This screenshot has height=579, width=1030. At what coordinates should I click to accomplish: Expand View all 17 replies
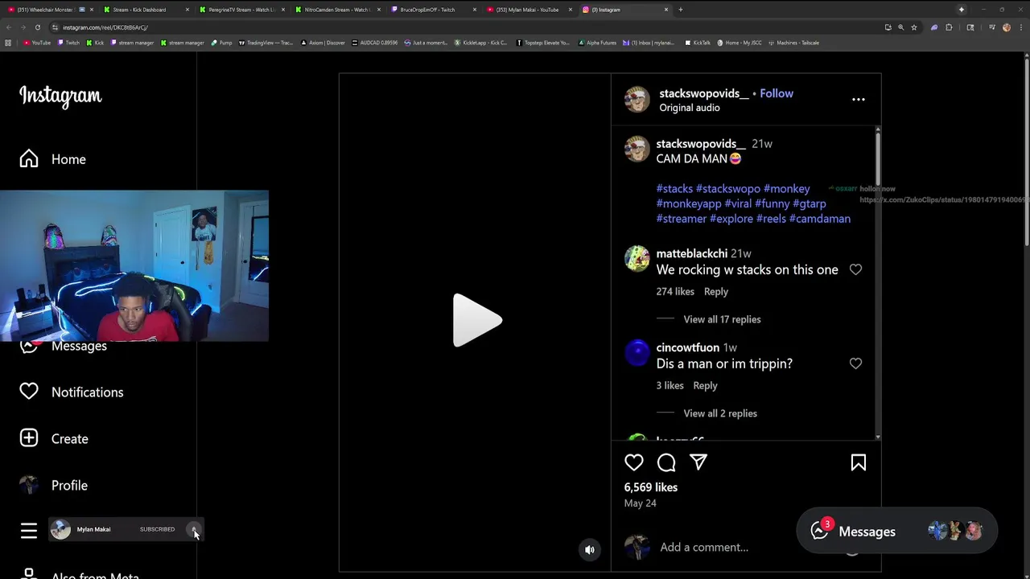click(722, 319)
